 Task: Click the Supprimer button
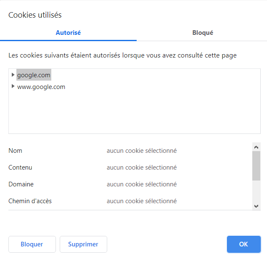(x=83, y=244)
